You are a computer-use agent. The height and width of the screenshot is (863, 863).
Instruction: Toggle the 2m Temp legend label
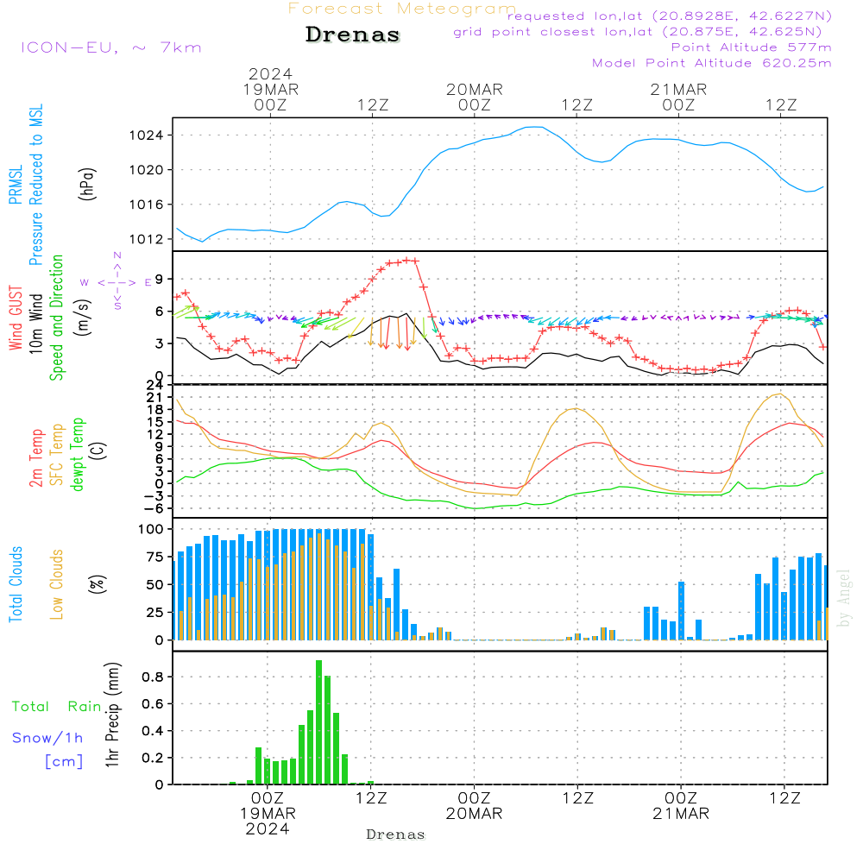tap(37, 456)
